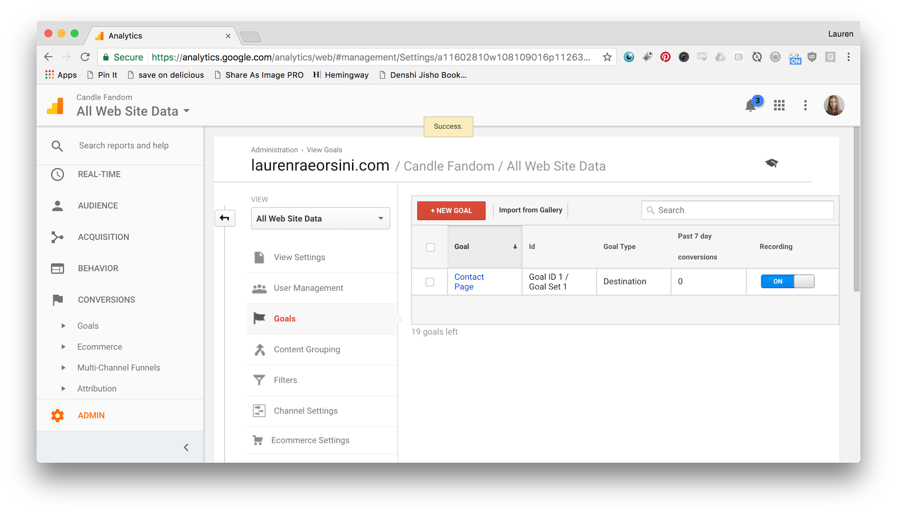The width and height of the screenshot is (897, 515).
Task: Bookmark page with the star icon
Action: click(x=607, y=57)
